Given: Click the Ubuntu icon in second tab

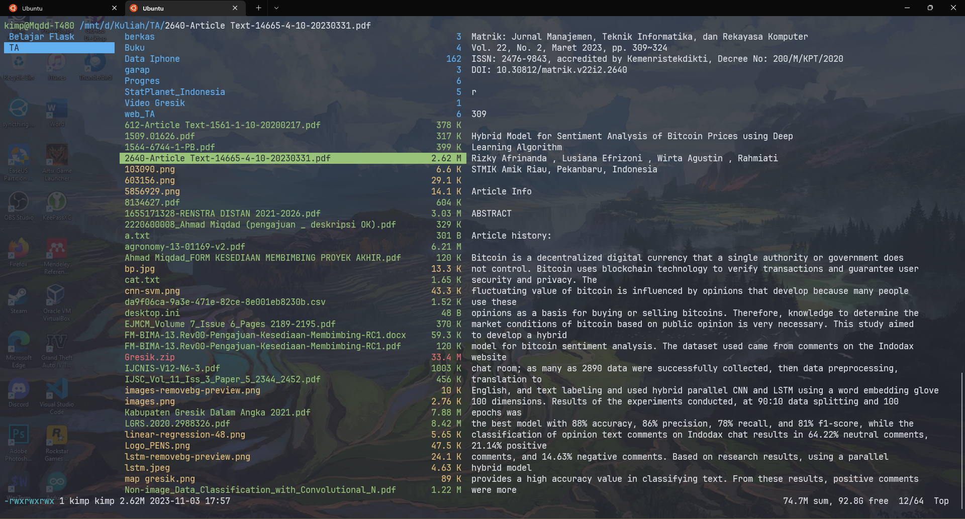Looking at the screenshot, I should coord(134,8).
